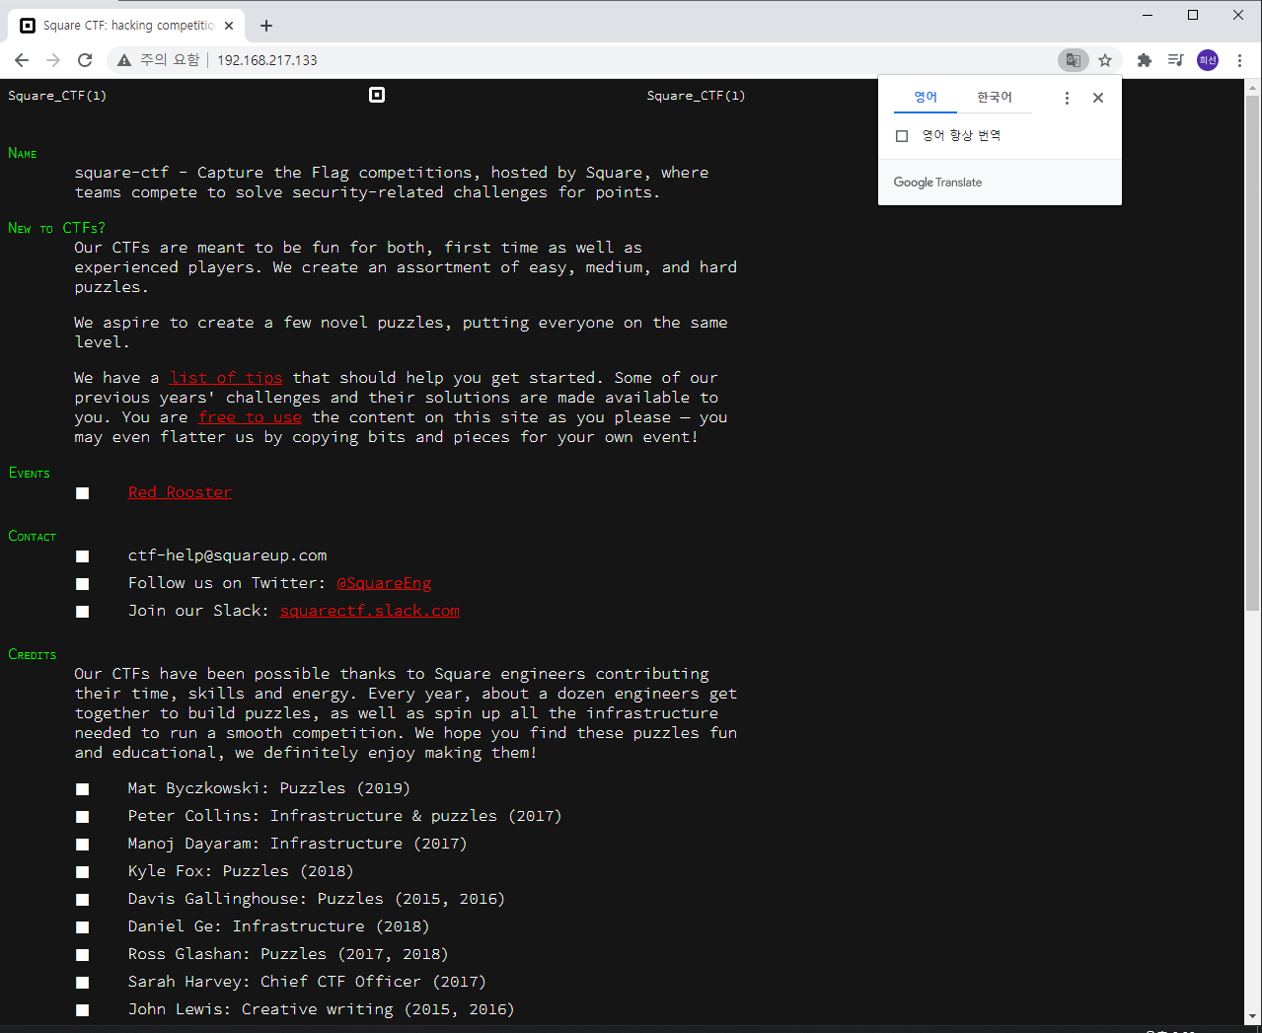This screenshot has width=1262, height=1033.
Task: Click the 'New to CTFs?' heading
Action: [56, 228]
